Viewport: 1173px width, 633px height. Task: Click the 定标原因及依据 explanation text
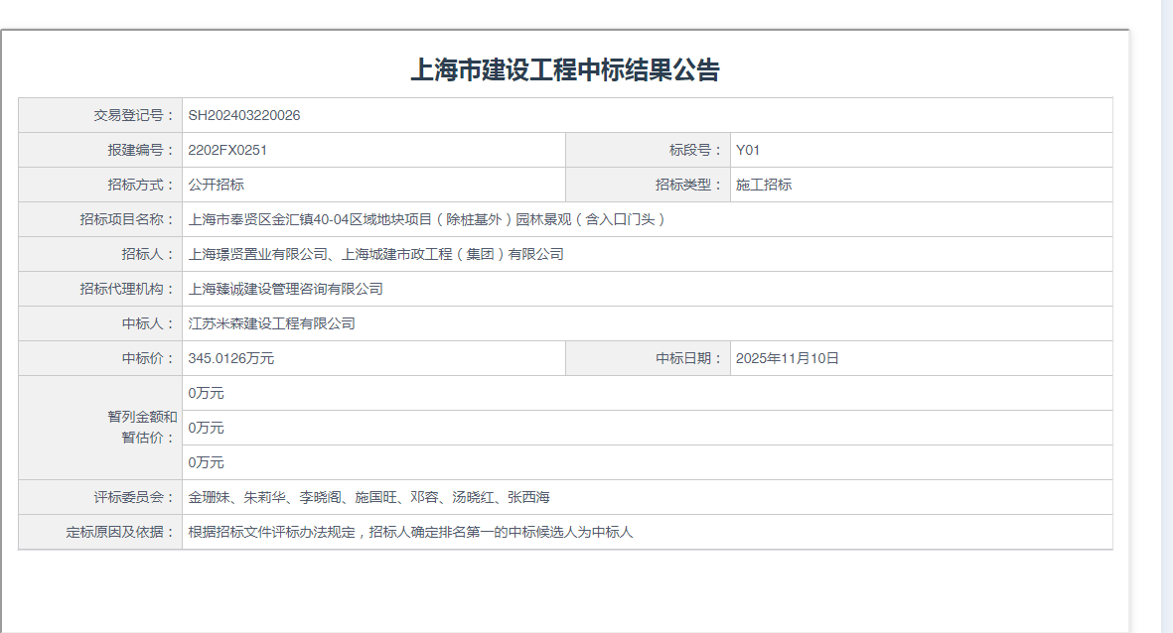click(410, 532)
